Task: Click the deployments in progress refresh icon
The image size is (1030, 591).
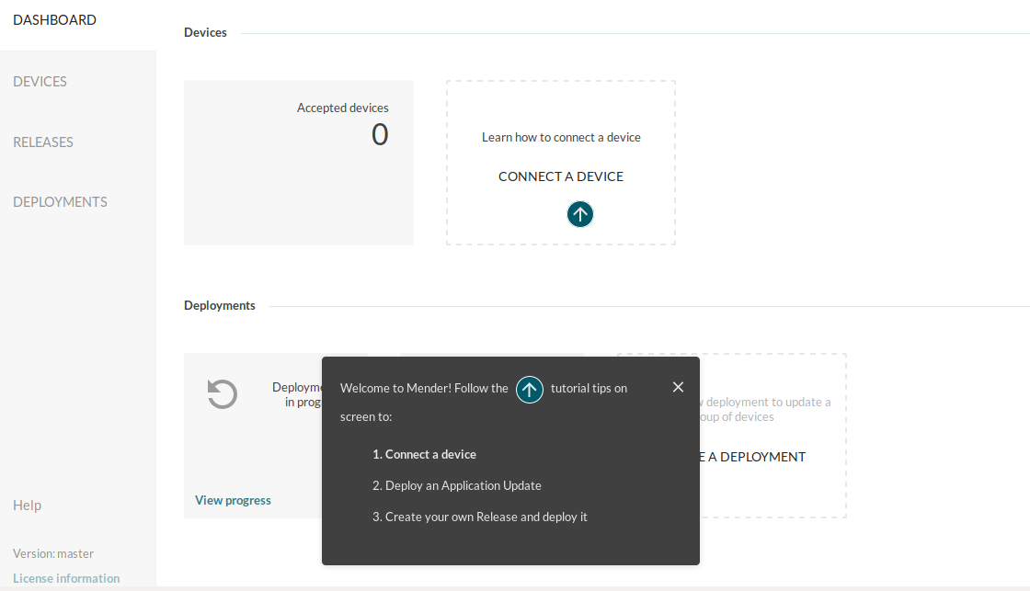Action: (x=222, y=394)
